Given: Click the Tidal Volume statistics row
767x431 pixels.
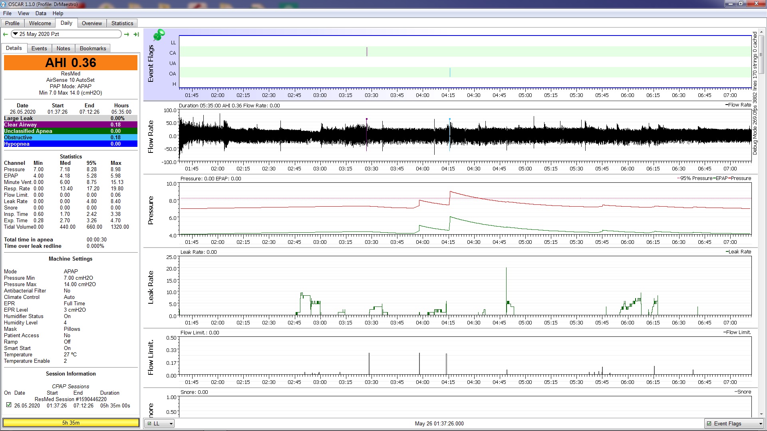Looking at the screenshot, I should [x=67, y=227].
